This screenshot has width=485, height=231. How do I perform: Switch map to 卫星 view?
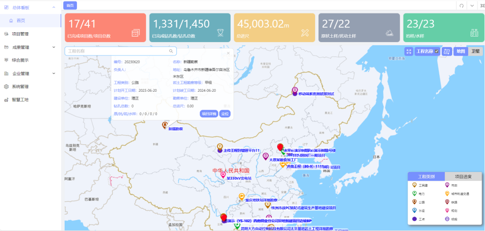point(475,51)
